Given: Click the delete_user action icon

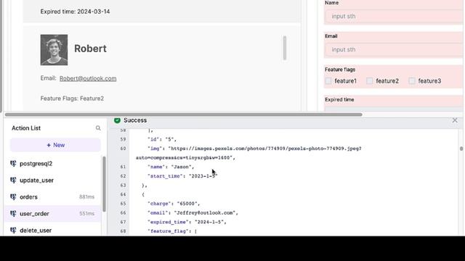Looking at the screenshot, I should coord(13,230).
